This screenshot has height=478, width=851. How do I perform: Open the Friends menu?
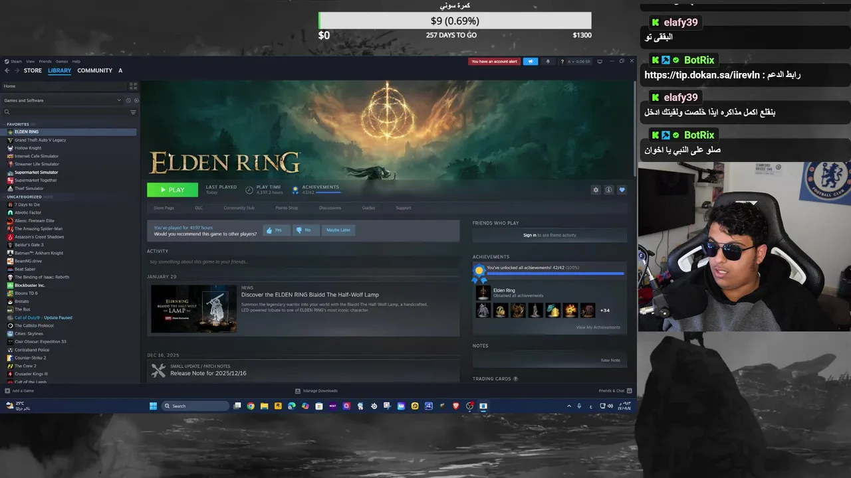45,62
